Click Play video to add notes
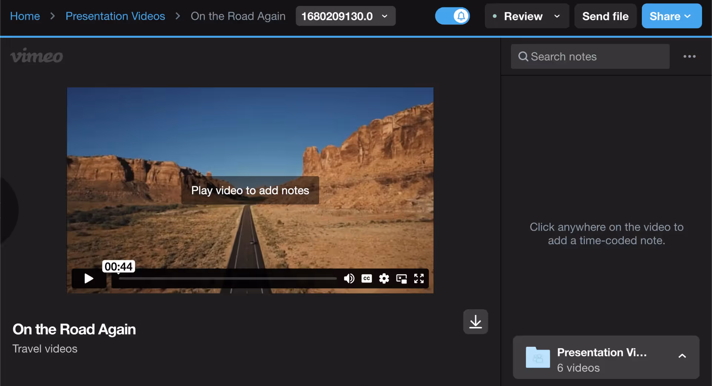This screenshot has width=712, height=386. point(250,190)
